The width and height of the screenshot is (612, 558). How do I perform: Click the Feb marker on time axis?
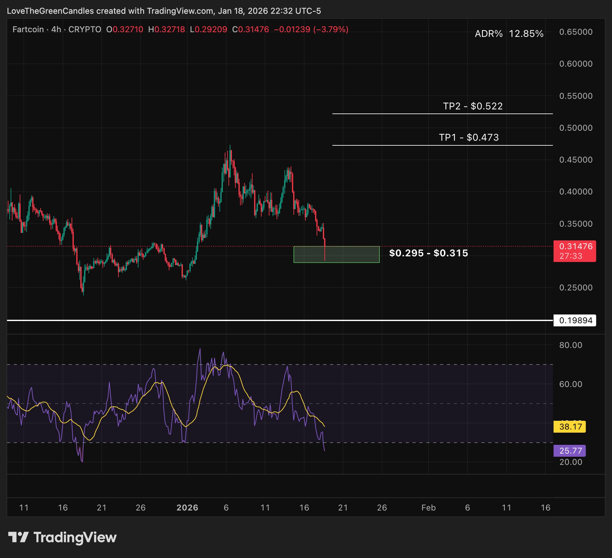pyautogui.click(x=428, y=508)
